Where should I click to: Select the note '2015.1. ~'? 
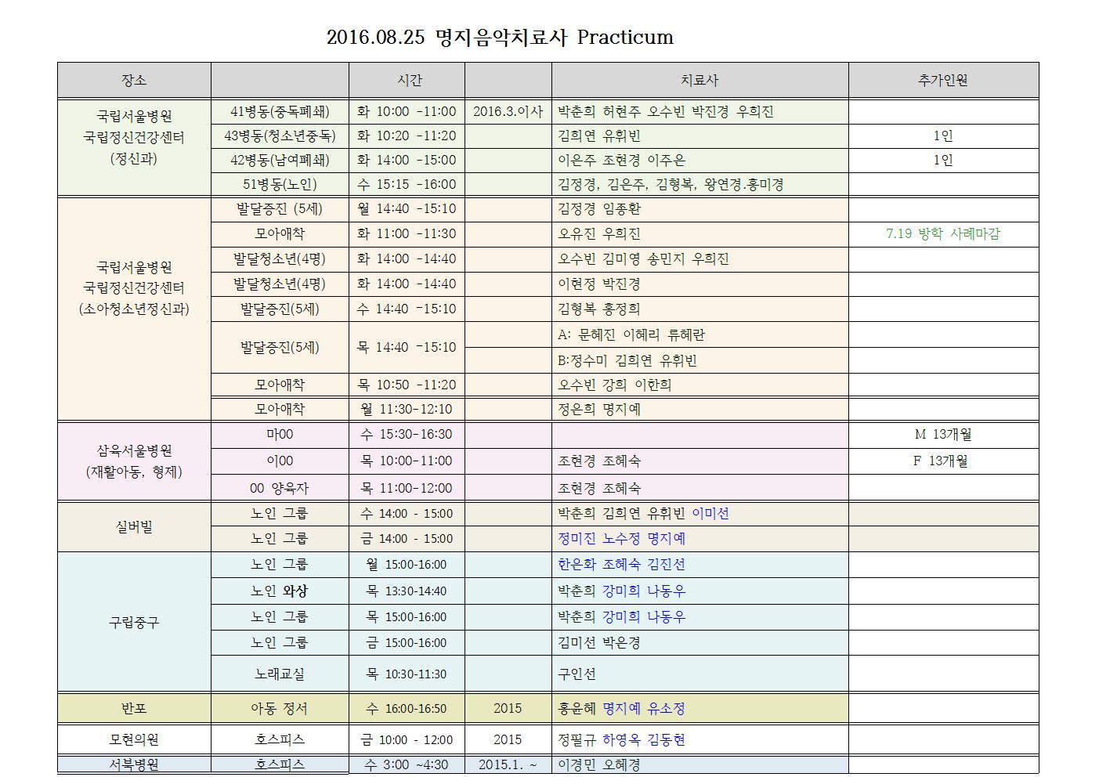[508, 764]
